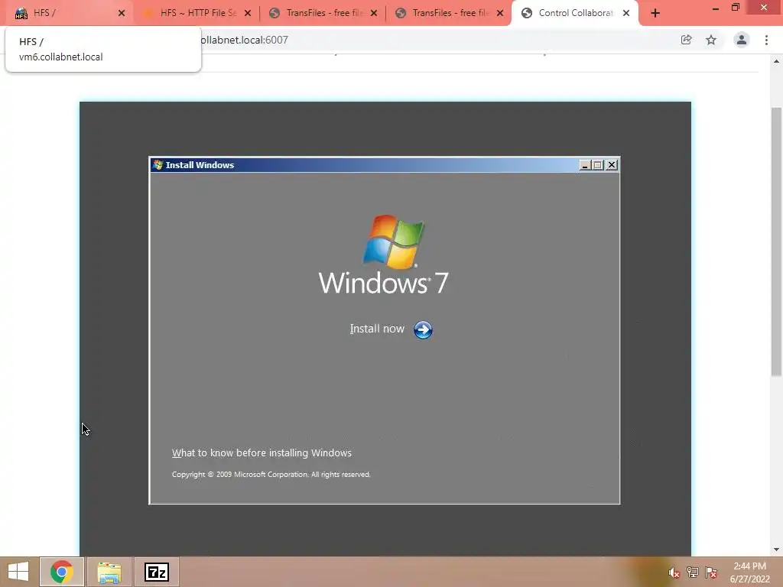Click the address bar URL
Screen dimensions: 783x587
coord(244,40)
